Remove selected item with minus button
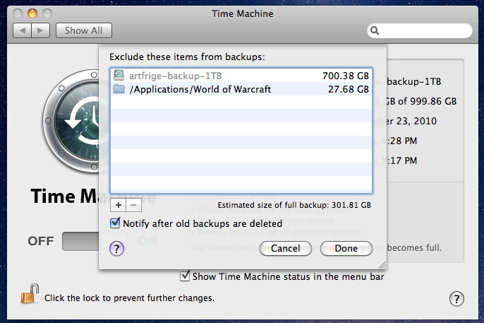This screenshot has height=323, width=484. pyautogui.click(x=133, y=205)
